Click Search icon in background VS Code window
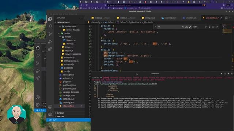The image size is (234, 131). point(38,56)
